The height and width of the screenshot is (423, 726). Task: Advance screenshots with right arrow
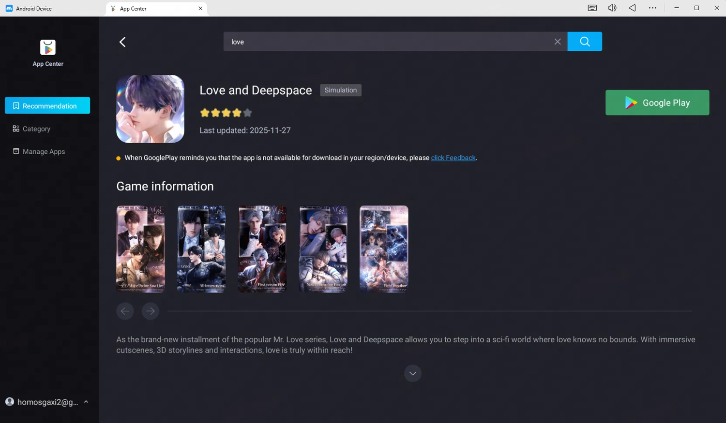click(150, 311)
